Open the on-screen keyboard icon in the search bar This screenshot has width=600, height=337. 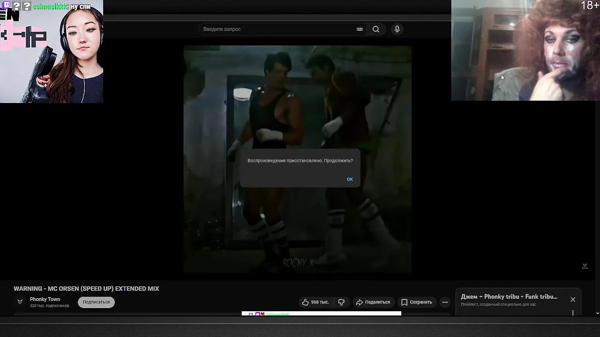click(x=360, y=29)
